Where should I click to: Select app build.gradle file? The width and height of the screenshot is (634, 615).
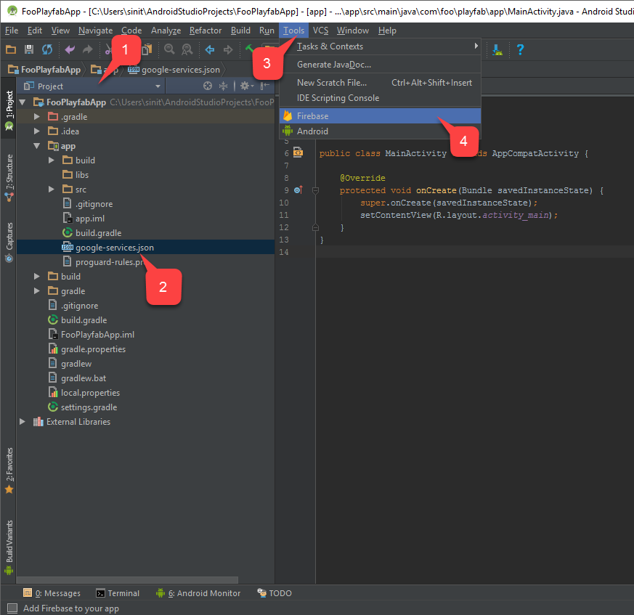(92, 233)
